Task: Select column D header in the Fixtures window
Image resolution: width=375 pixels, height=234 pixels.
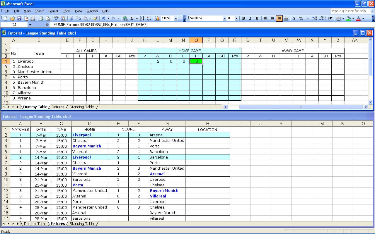Action: pos(90,124)
